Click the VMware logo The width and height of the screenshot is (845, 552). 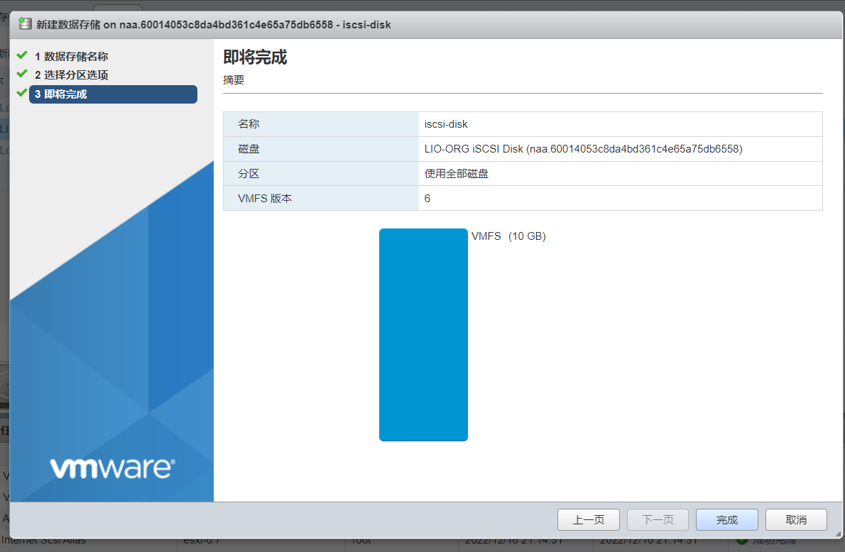click(x=112, y=468)
